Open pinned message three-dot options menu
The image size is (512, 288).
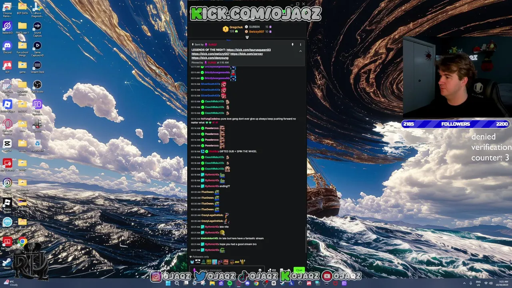[x=300, y=45]
